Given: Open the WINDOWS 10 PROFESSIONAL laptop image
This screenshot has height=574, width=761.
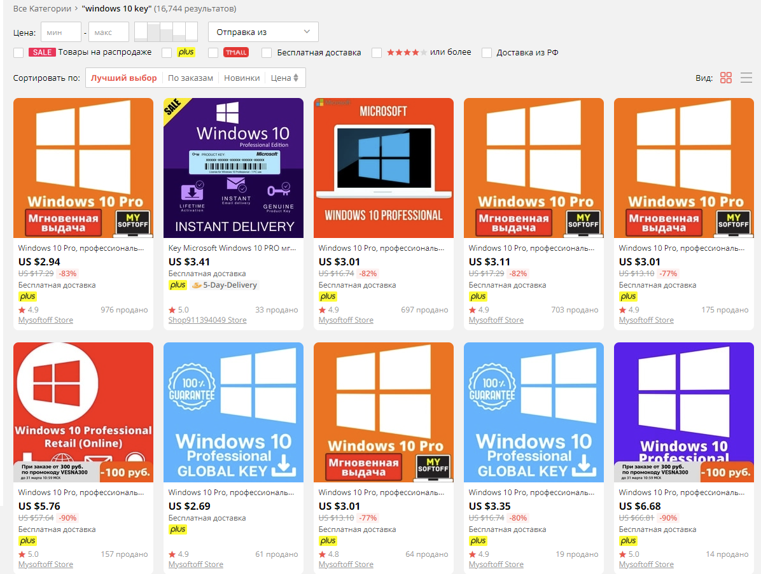Looking at the screenshot, I should [x=384, y=168].
